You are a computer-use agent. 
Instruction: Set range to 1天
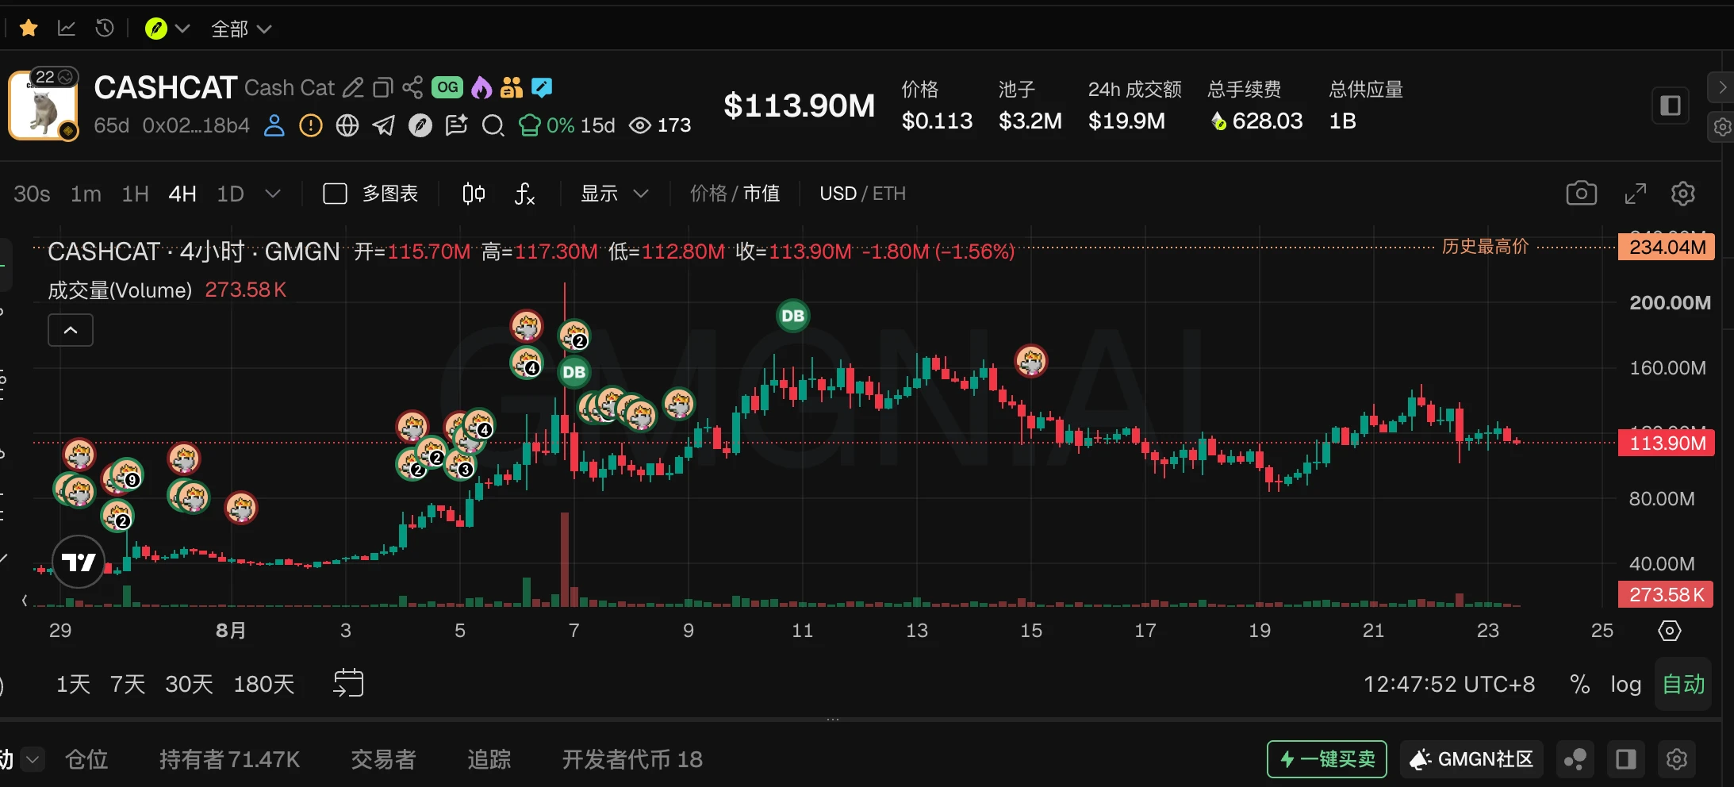(73, 684)
